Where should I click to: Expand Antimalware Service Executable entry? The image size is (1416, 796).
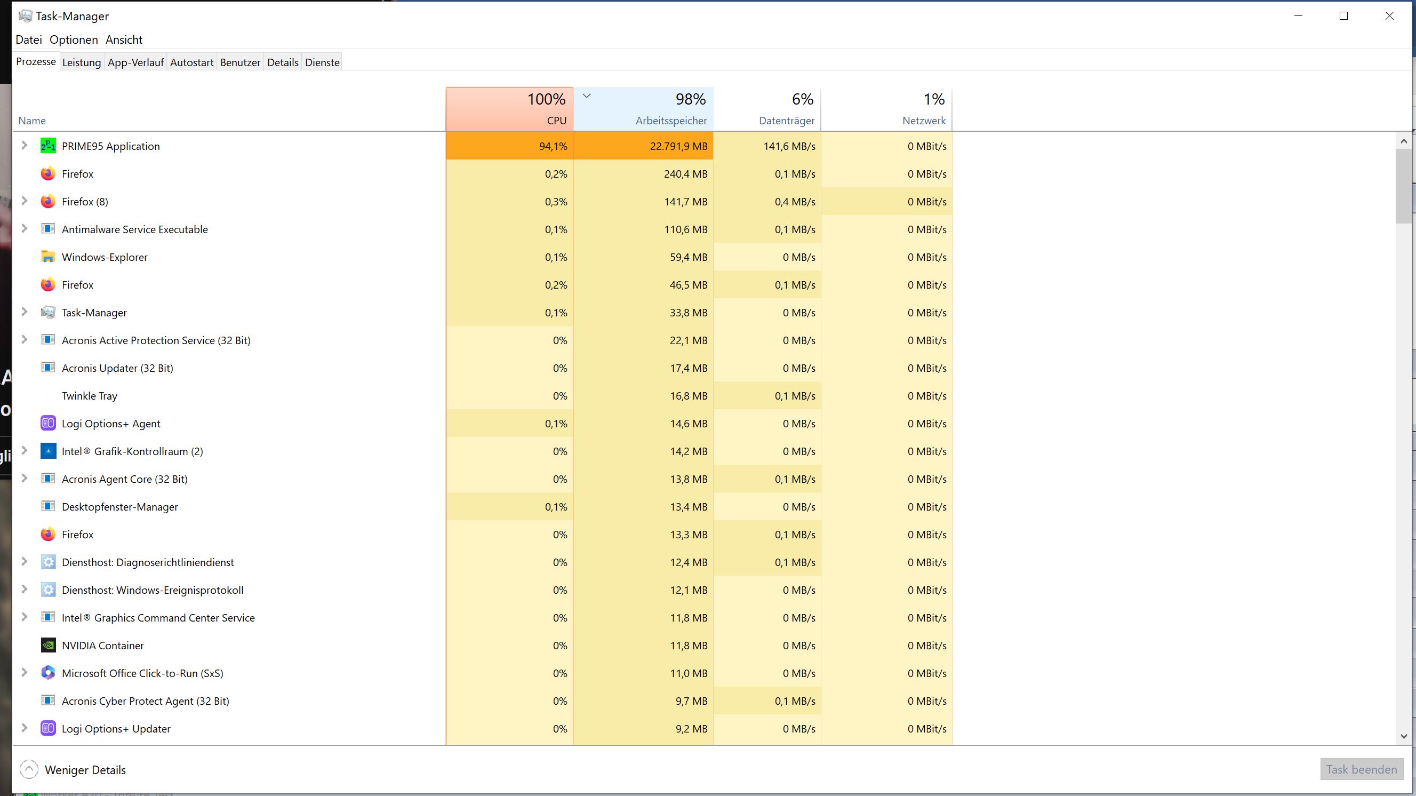pyautogui.click(x=24, y=229)
